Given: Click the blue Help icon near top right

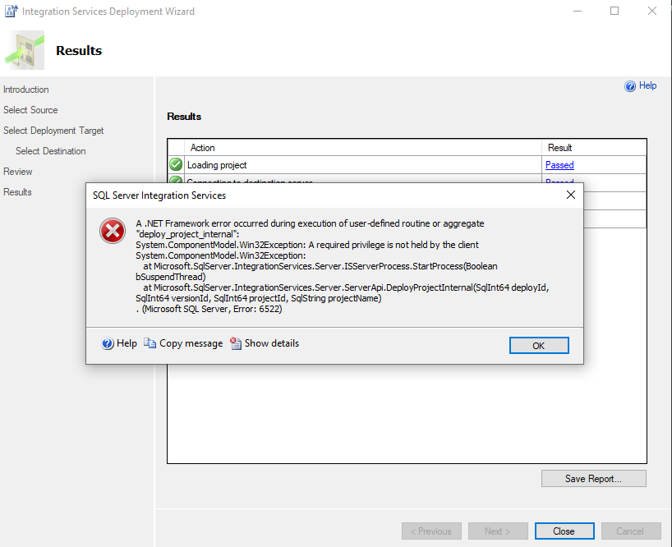Looking at the screenshot, I should (x=629, y=85).
